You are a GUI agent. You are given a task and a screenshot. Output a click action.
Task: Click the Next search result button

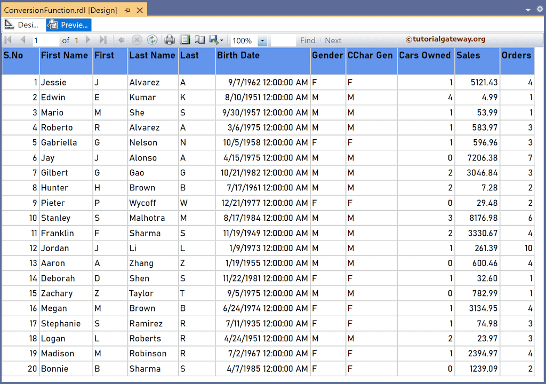pos(333,41)
